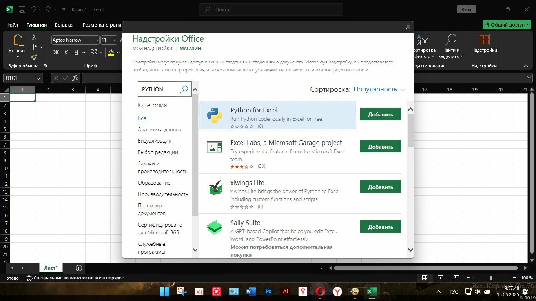Click the Find and Select magnifier icon

click(451, 40)
